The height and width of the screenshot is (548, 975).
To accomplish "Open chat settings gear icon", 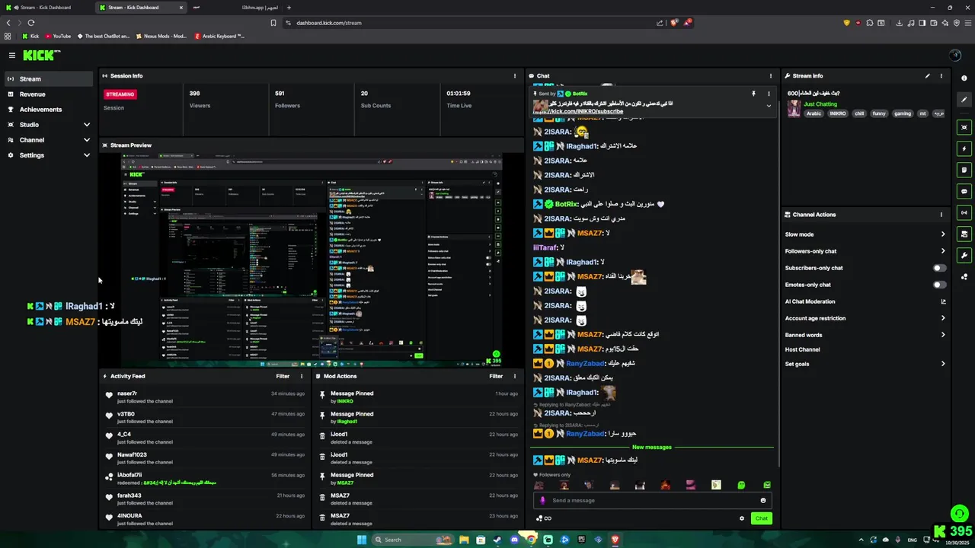I will (x=741, y=518).
